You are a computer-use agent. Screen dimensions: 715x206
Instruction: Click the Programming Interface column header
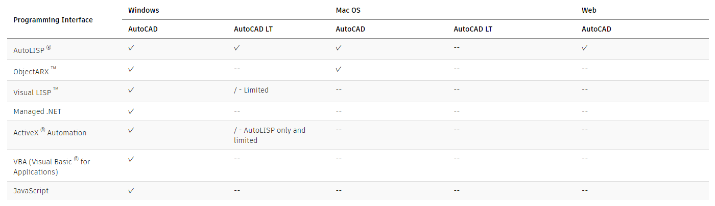click(x=53, y=20)
